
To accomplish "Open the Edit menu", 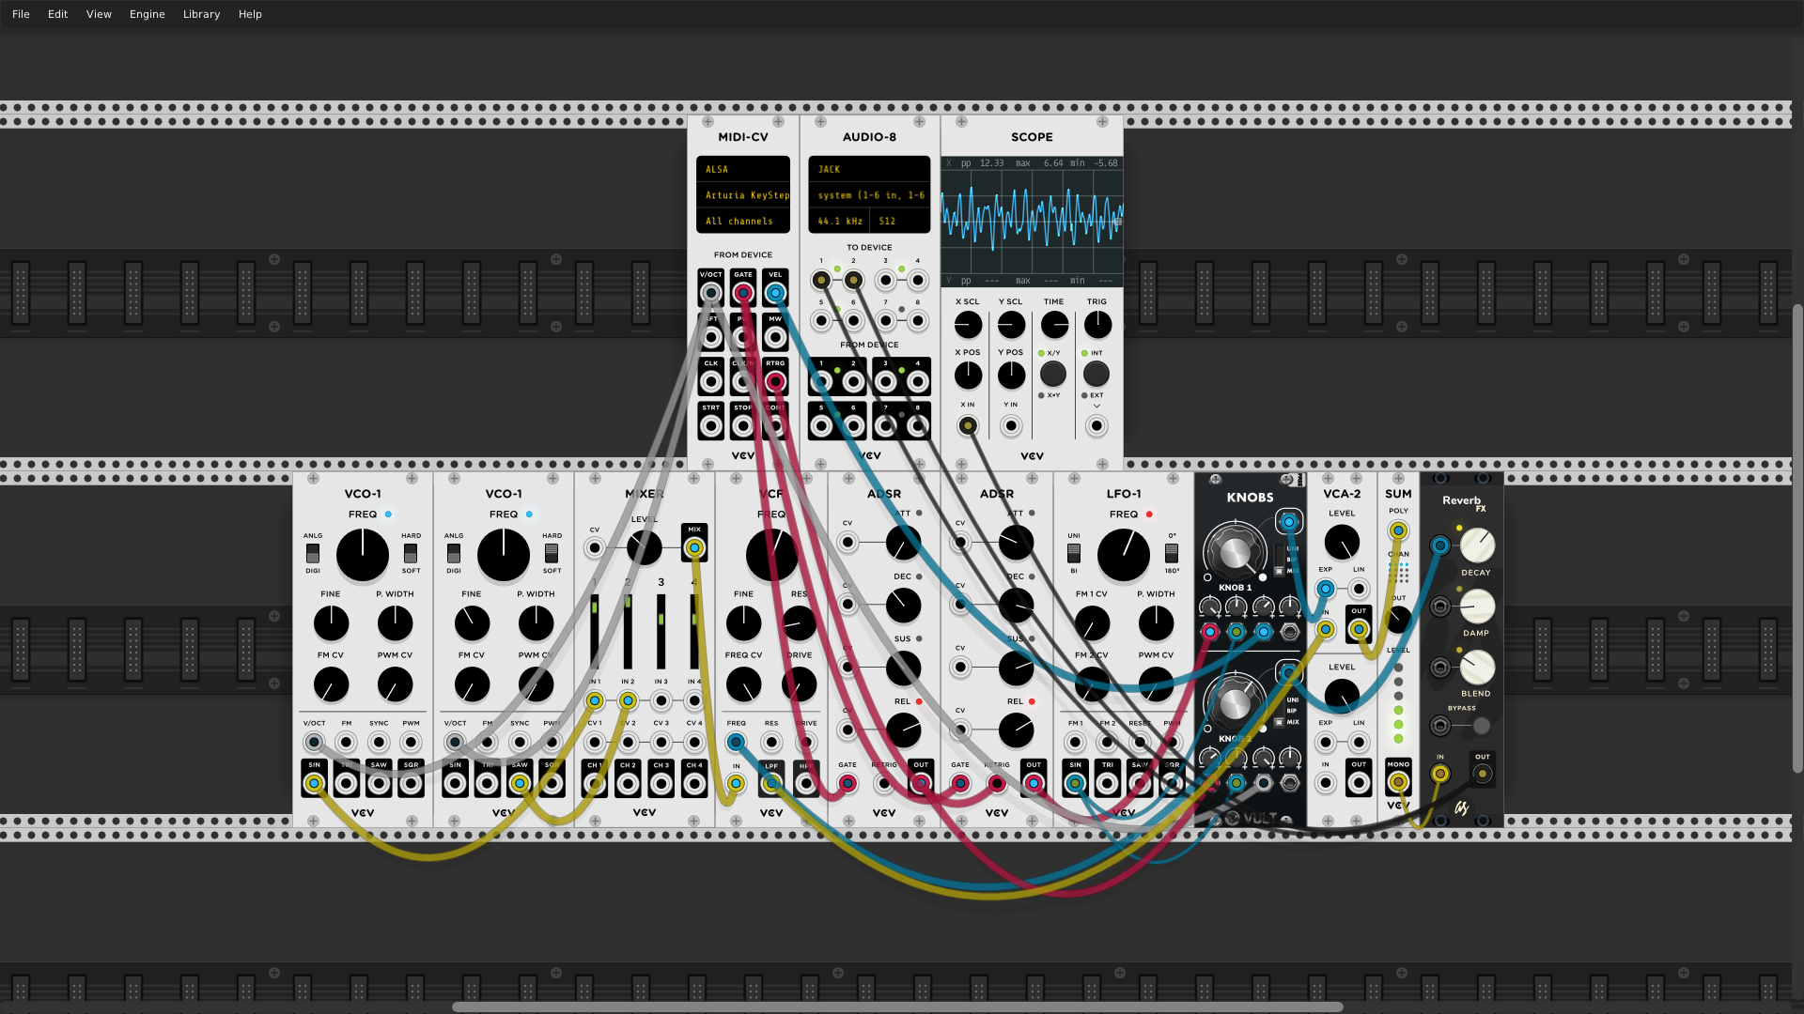I will pos(57,14).
